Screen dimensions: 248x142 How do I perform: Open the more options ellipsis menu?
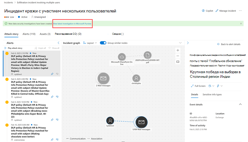click(241, 11)
